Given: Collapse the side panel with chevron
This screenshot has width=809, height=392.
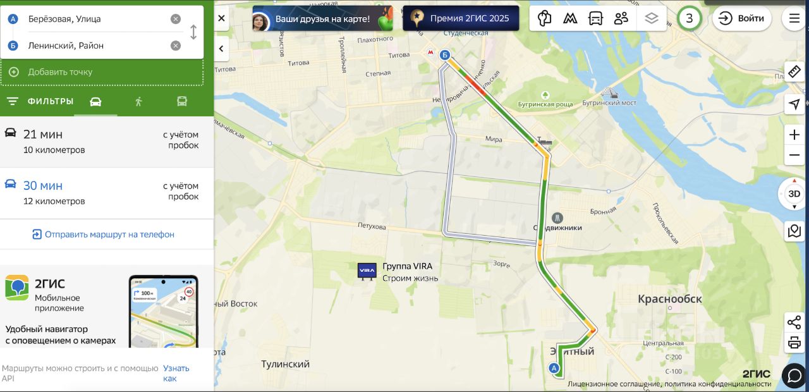Looking at the screenshot, I should click(222, 48).
